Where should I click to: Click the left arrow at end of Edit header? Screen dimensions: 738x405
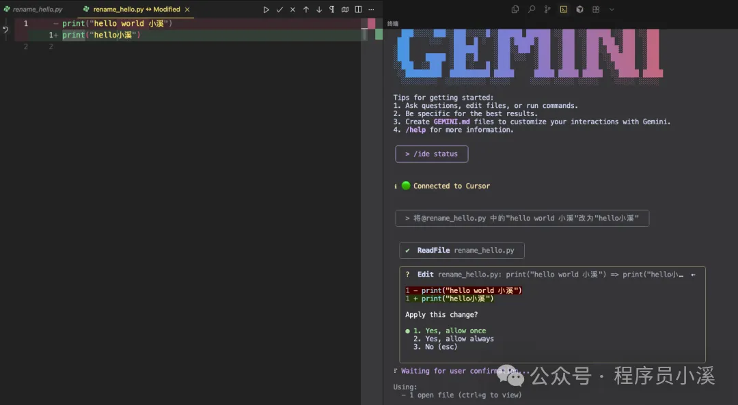693,275
